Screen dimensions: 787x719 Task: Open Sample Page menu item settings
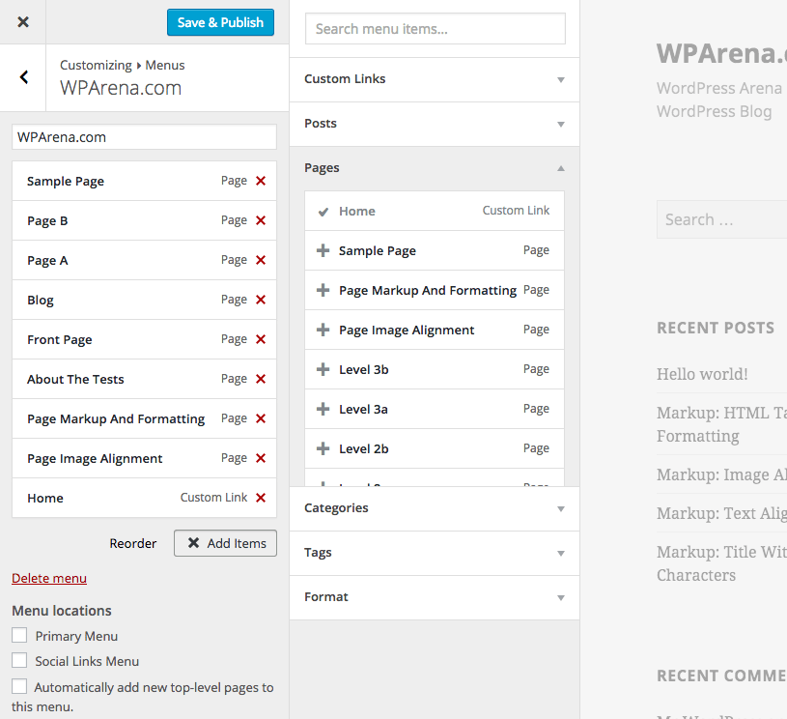(144, 181)
